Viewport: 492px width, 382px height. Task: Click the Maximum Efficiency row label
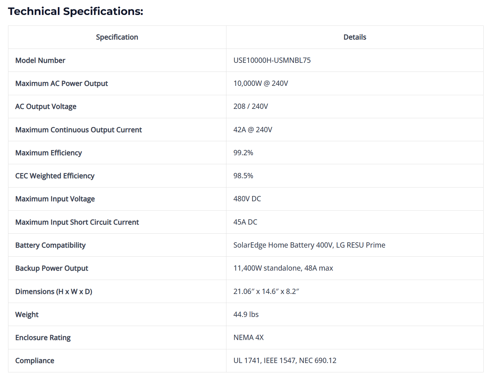[49, 153]
